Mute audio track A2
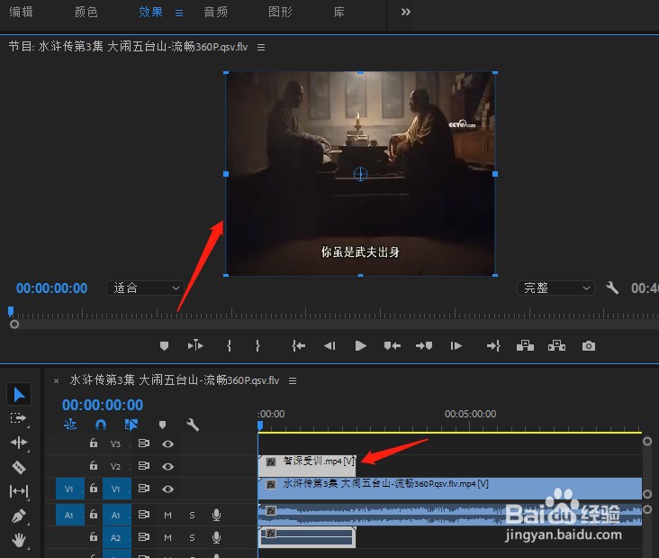Image resolution: width=659 pixels, height=558 pixels. point(167,537)
